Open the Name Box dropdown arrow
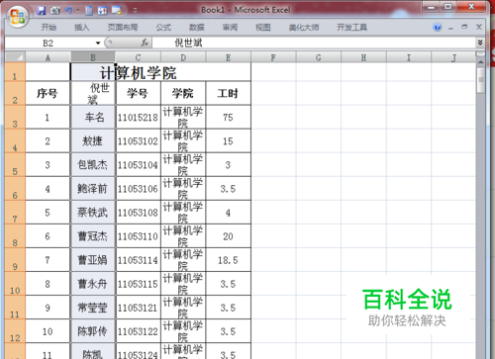Viewport: 495px width, 359px height. (x=98, y=43)
